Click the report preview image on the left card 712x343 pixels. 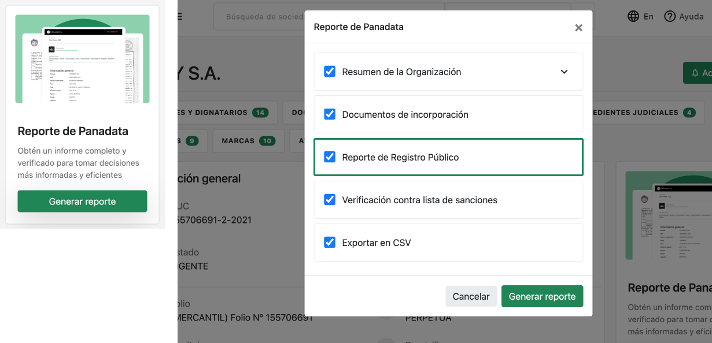tap(82, 59)
